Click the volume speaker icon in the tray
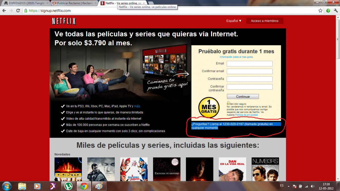 [x=312, y=186]
